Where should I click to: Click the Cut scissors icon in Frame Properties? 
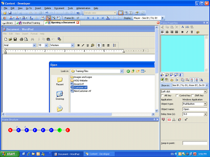(162, 27)
